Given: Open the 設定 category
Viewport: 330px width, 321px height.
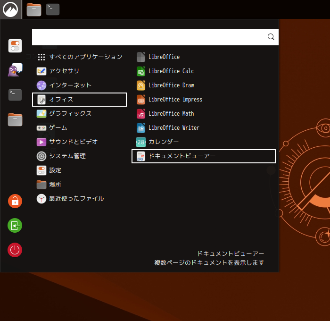Looking at the screenshot, I should coord(79,170).
